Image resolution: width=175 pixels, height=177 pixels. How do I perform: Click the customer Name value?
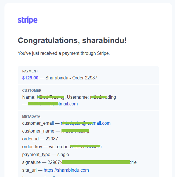[51, 97]
